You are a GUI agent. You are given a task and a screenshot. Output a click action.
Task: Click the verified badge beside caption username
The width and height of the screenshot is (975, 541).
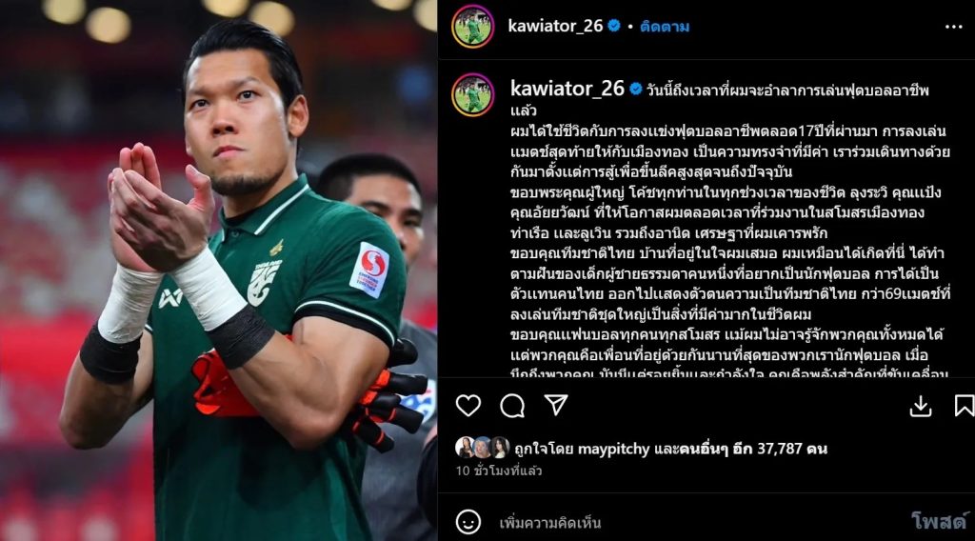(635, 89)
